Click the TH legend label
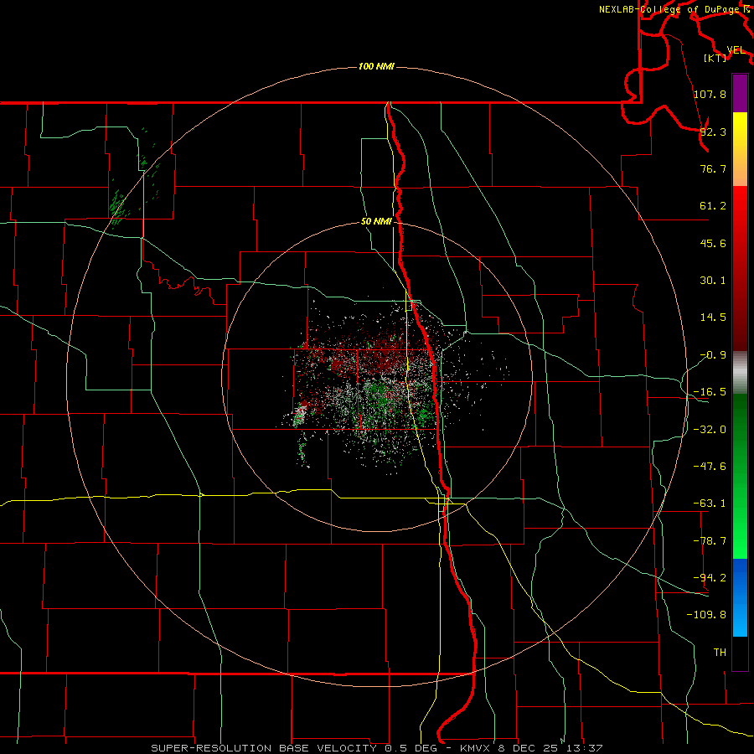Image resolution: width=754 pixels, height=754 pixels. pyautogui.click(x=720, y=653)
